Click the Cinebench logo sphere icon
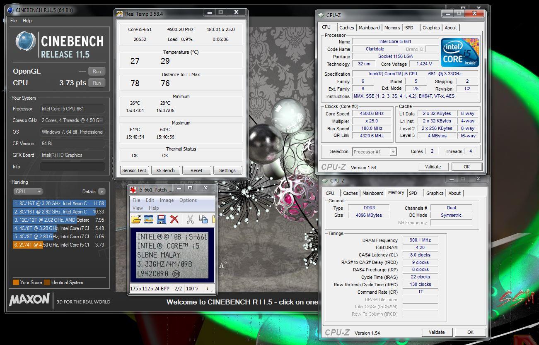This screenshot has width=539, height=345. pyautogui.click(x=26, y=42)
